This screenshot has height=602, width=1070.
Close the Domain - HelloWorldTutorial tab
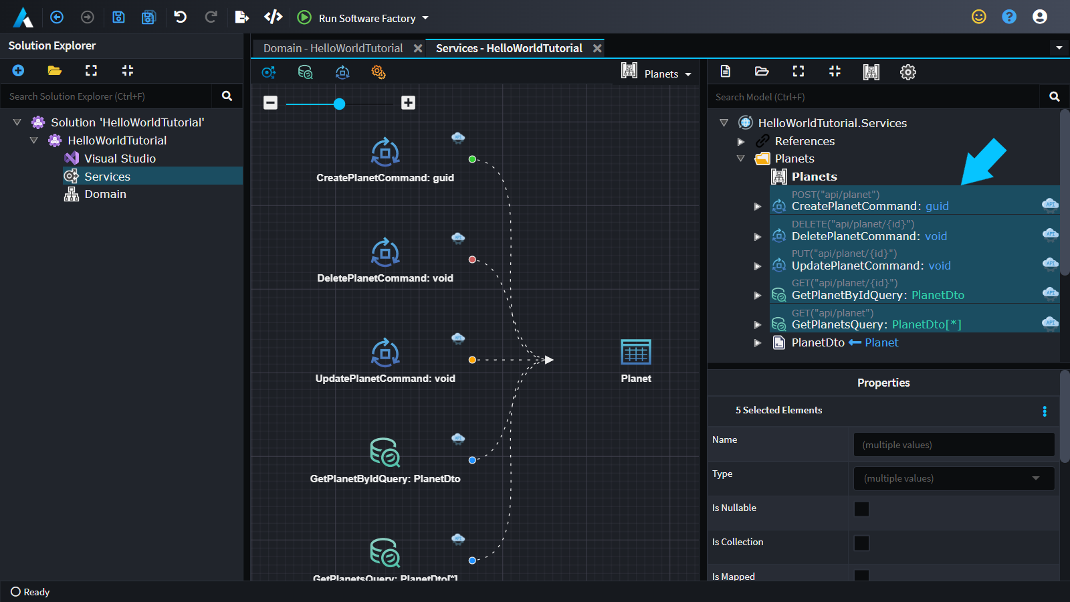tap(418, 48)
